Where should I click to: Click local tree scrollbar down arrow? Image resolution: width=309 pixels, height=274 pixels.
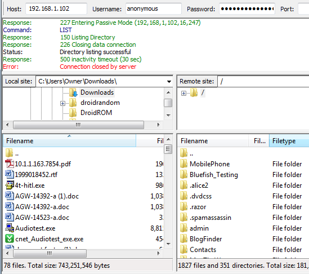[168, 115]
